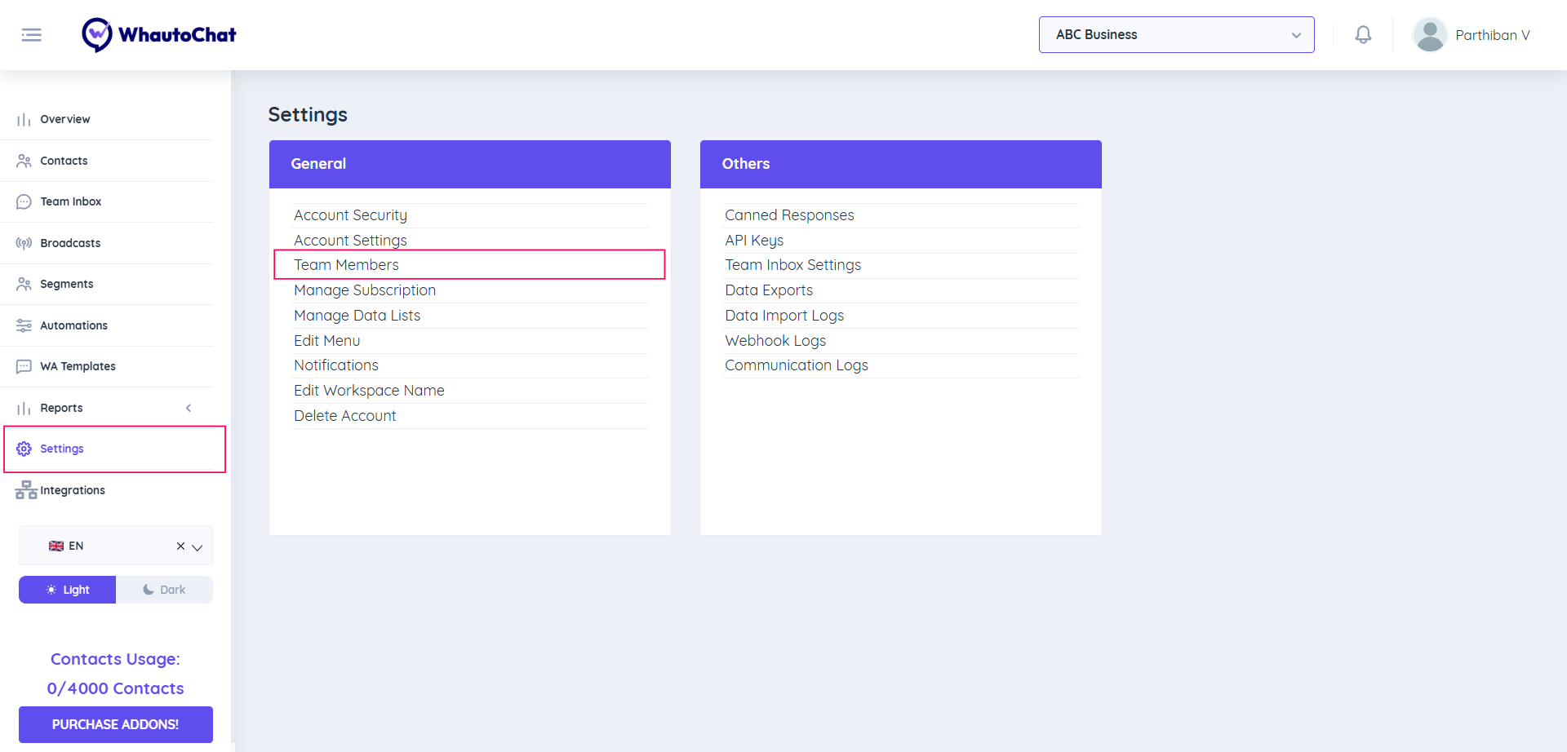1567x752 pixels.
Task: Open API Keys settings
Action: point(754,241)
